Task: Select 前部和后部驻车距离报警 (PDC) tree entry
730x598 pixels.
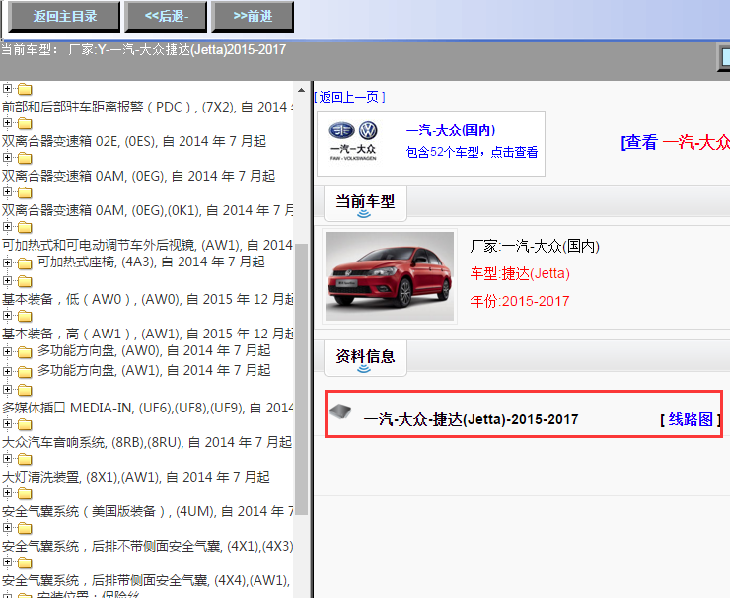Action: click(x=148, y=107)
